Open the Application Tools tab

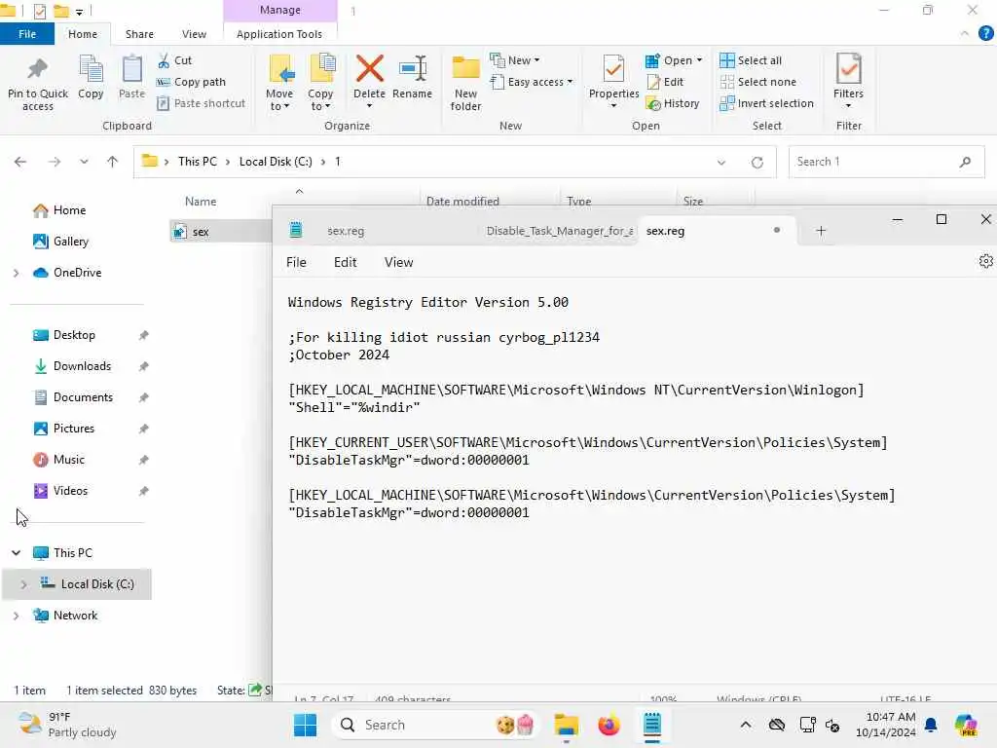coord(279,34)
